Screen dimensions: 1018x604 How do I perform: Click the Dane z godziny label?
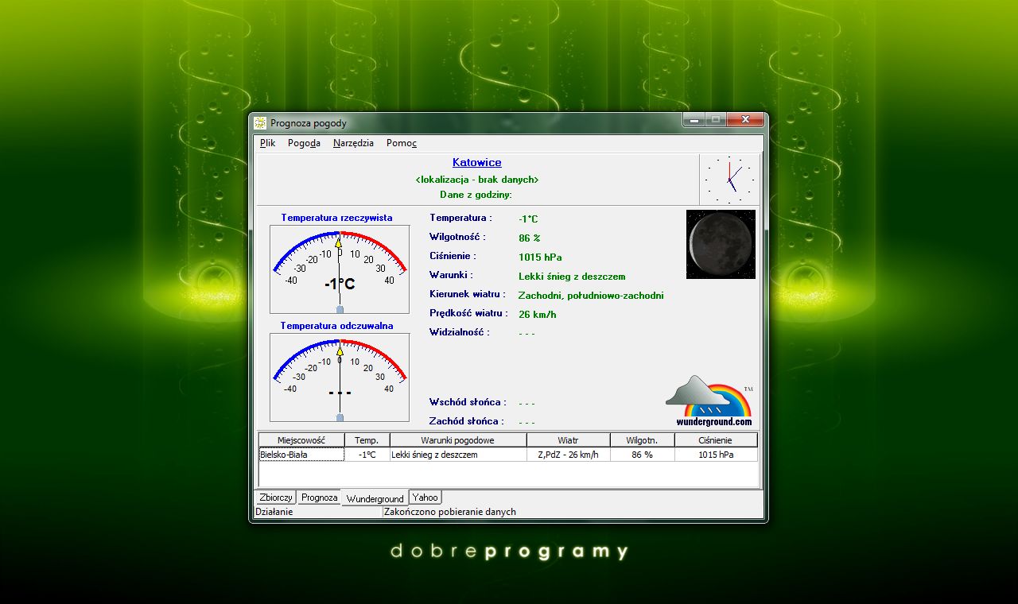[476, 194]
